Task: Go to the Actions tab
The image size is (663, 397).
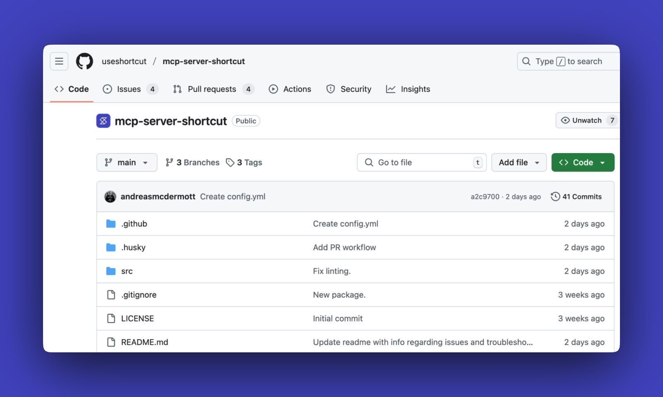Action: (x=290, y=89)
